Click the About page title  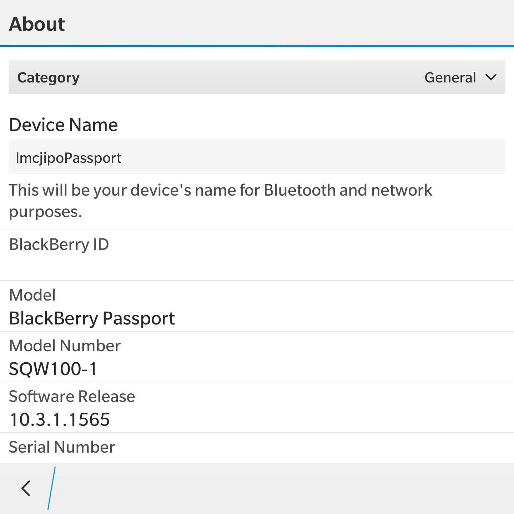pos(37,24)
